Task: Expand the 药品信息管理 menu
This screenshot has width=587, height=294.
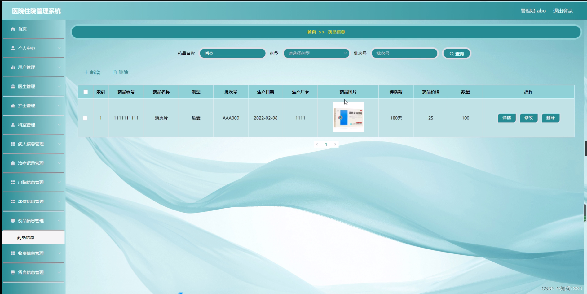Action: point(33,221)
